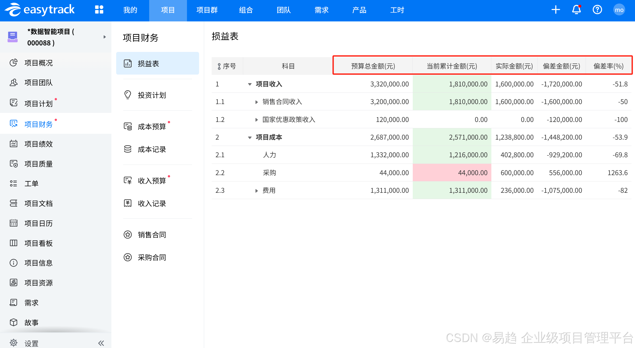Screen dimensions: 635x348
Task: Click the mo user avatar
Action: click(619, 10)
